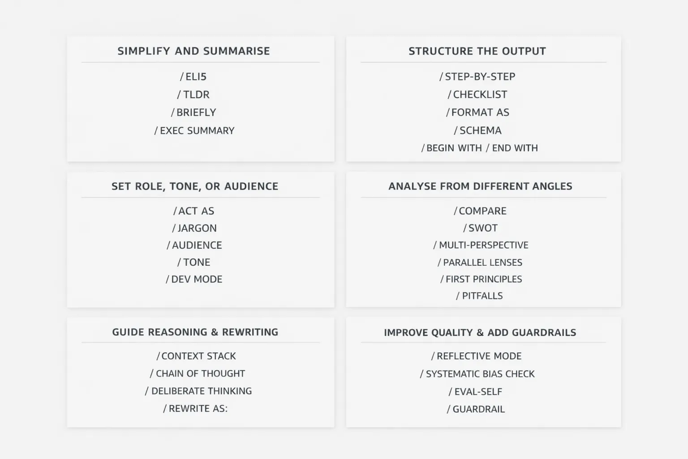Select the /CONTEXT STACK command
Viewport: 688px width, 459px height.
pos(196,356)
